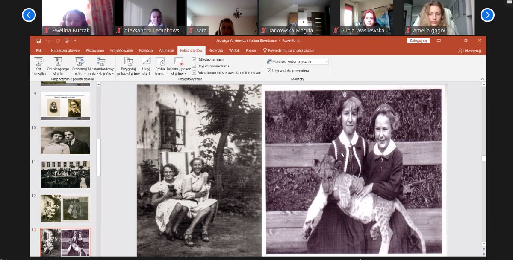The image size is (513, 260).
Task: Click the Udostępnij share button
Action: [469, 50]
